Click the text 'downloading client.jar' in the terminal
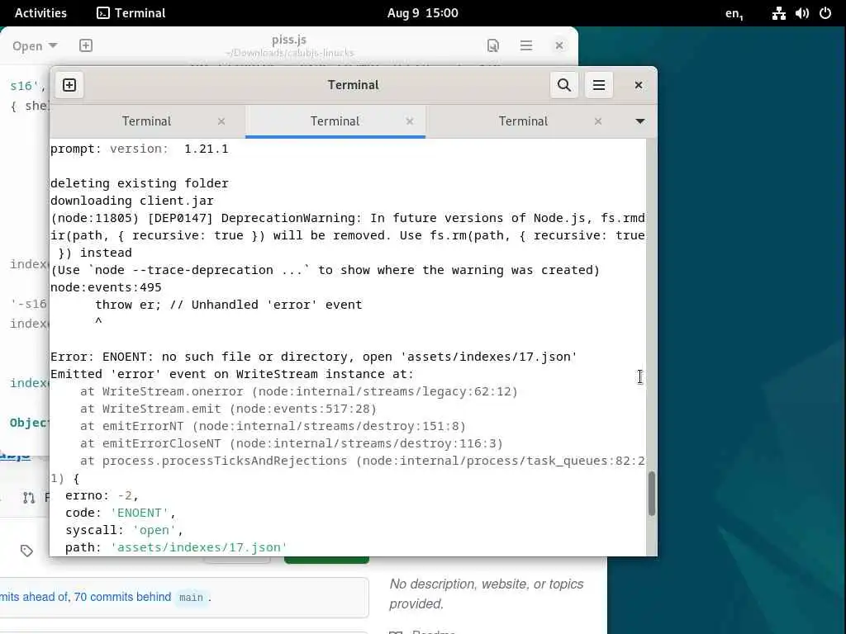 coord(131,201)
